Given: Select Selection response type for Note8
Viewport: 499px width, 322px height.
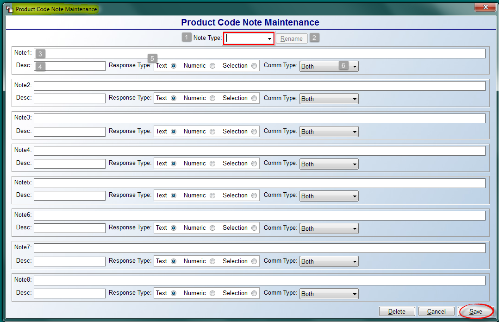Looking at the screenshot, I should click(254, 293).
